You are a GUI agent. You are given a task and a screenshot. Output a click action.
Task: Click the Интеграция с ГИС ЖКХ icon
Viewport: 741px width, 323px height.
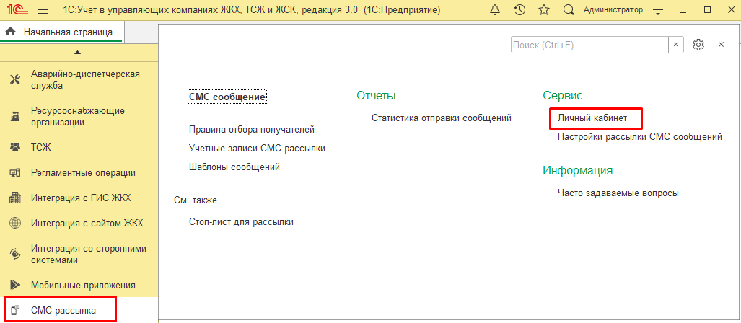(14, 198)
